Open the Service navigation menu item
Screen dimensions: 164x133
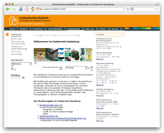pos(115,29)
